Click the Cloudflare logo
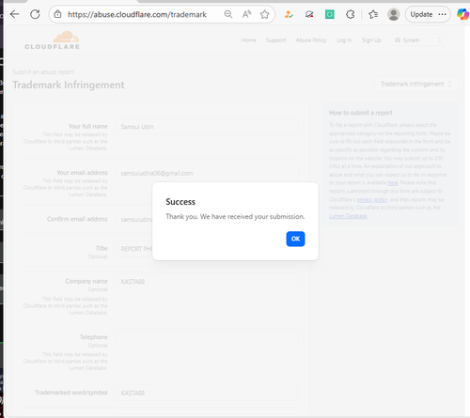470x418 pixels. point(53,40)
